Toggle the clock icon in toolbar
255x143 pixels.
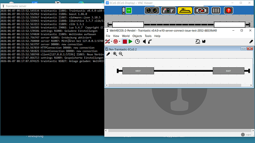click(137, 41)
